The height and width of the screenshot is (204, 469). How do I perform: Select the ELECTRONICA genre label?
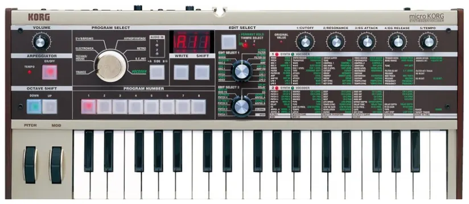pos(85,48)
